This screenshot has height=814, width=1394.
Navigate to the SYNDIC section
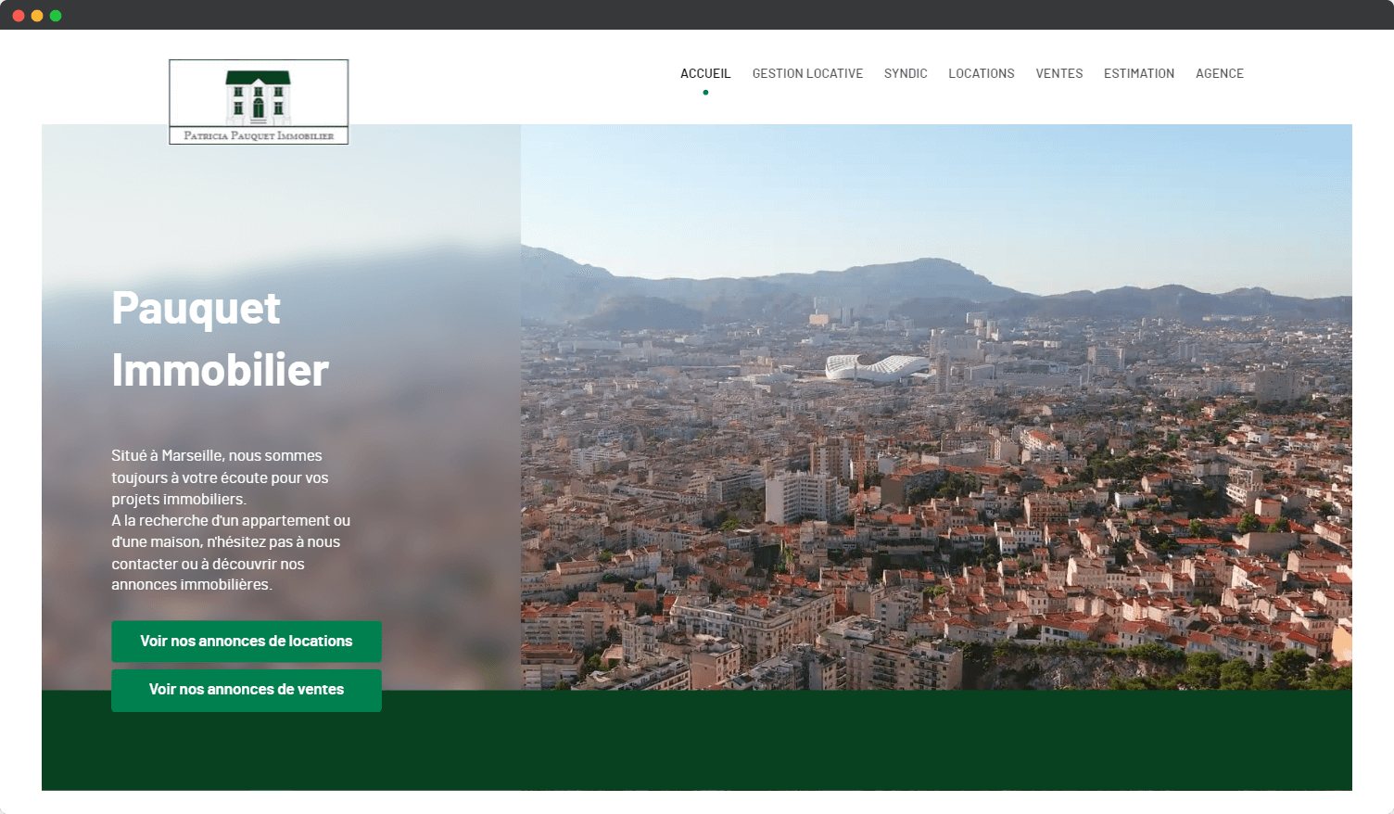[x=906, y=73]
